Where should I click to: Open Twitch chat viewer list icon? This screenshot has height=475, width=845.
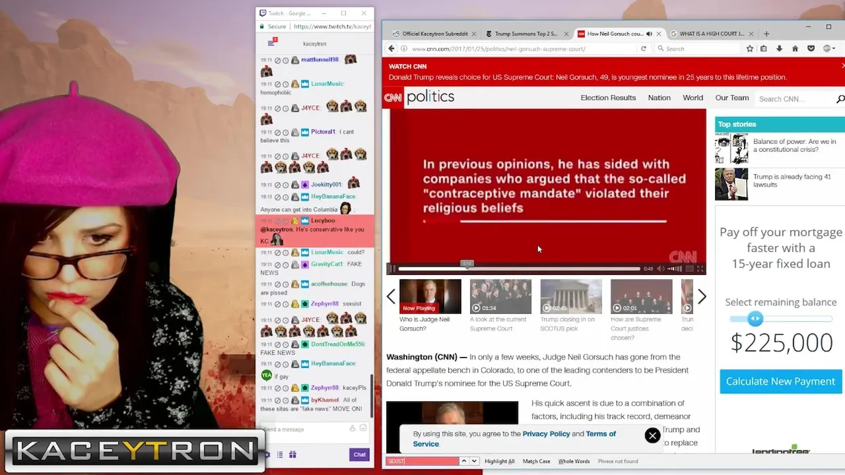tap(280, 455)
